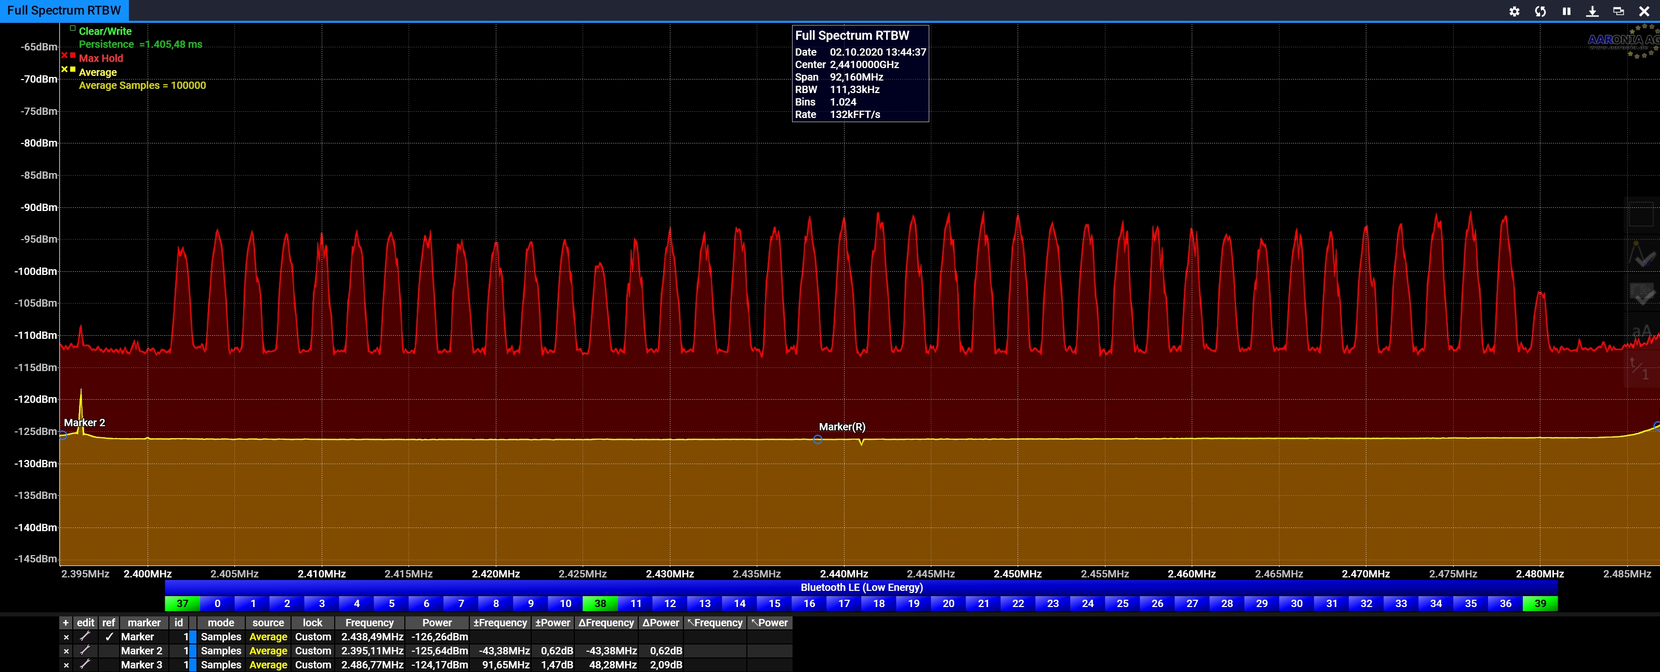
Task: Open the mode dropdown for Marker 2
Action: (220, 651)
